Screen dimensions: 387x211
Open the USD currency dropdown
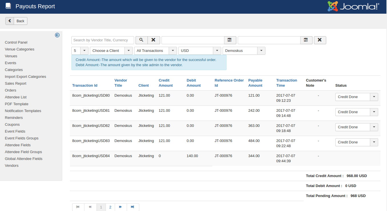199,51
